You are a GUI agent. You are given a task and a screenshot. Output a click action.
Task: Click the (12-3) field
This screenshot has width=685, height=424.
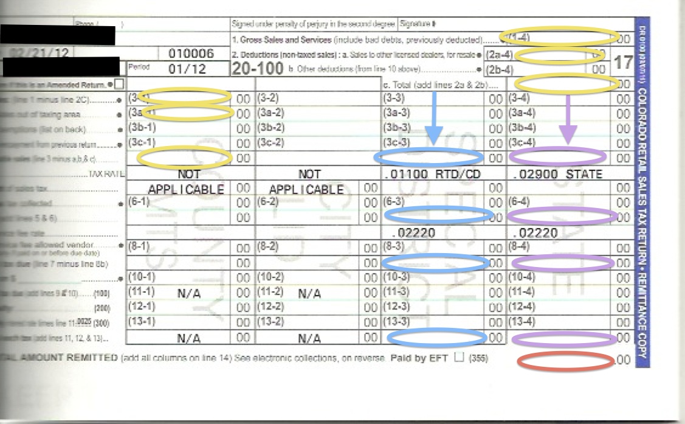pyautogui.click(x=433, y=307)
